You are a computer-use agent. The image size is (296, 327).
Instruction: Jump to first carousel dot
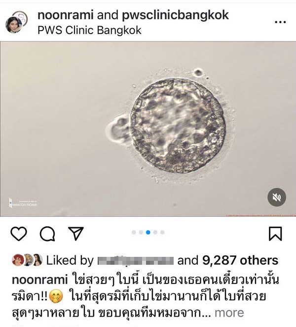[x=134, y=232]
